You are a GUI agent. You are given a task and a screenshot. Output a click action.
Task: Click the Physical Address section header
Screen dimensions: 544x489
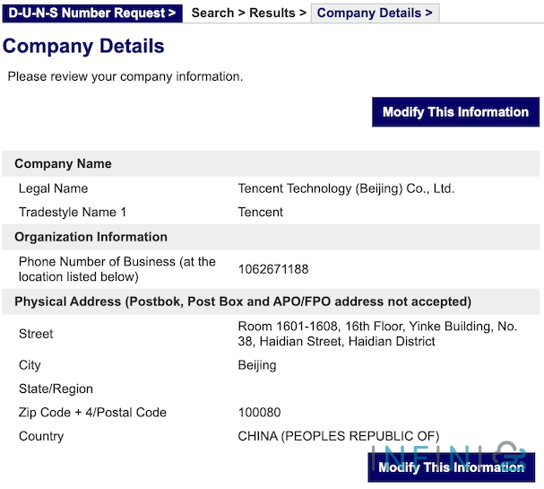coord(243,301)
